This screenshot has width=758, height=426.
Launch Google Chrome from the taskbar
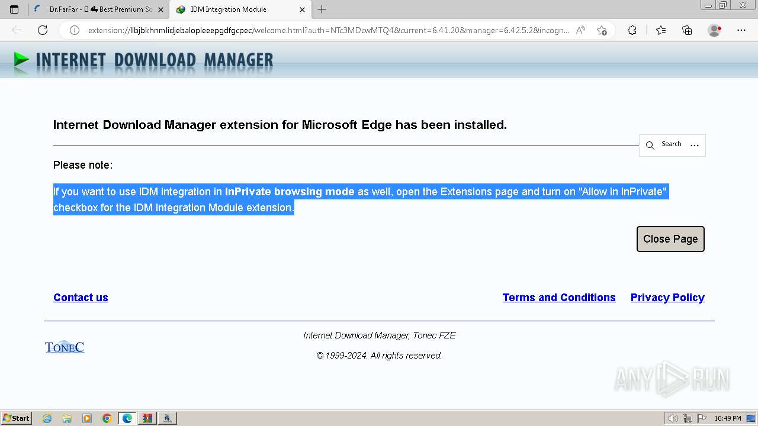click(107, 418)
